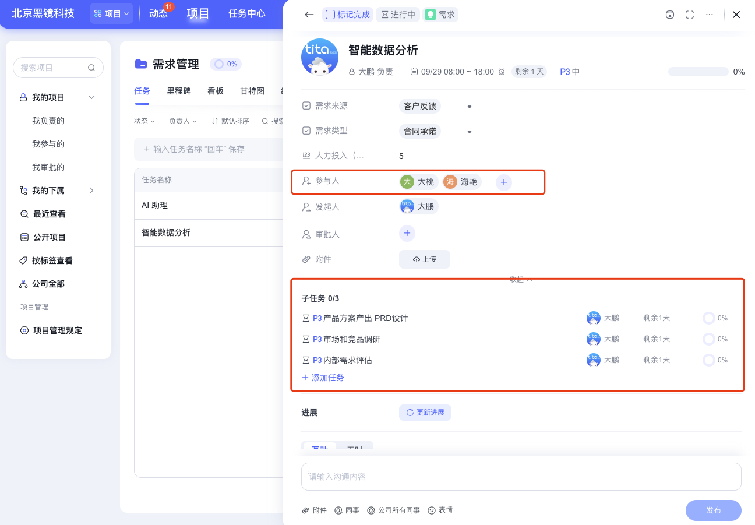Add a participant with the plus icon
This screenshot has width=755, height=525.
504,182
